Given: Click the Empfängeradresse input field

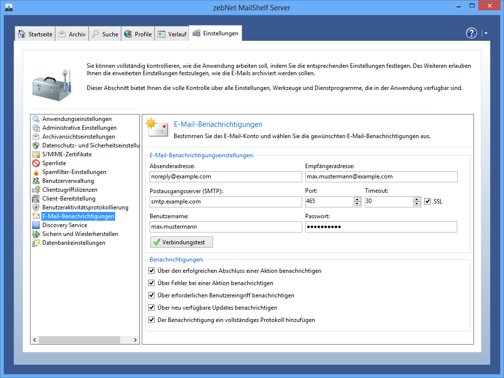Looking at the screenshot, I should point(381,176).
